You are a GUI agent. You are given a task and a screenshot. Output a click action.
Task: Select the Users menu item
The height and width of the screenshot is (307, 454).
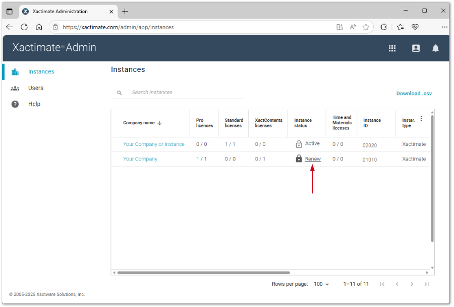coord(36,88)
